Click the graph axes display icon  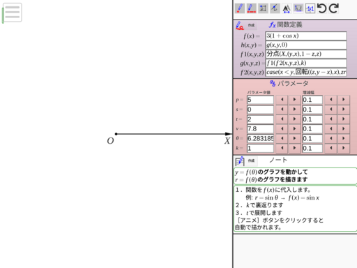click(x=298, y=8)
